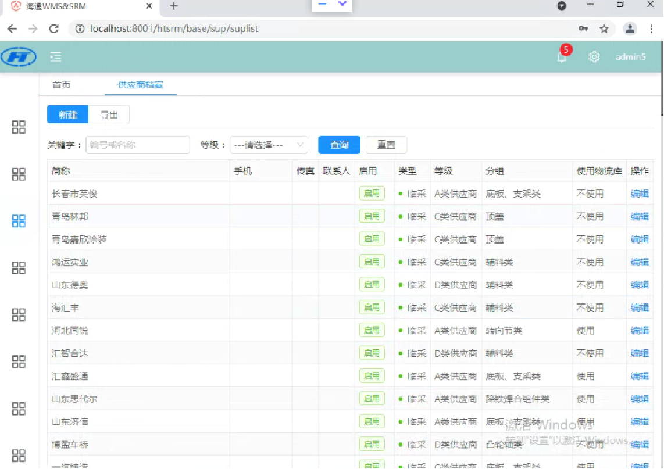The image size is (664, 469).
Task: Click 编辑 link for 青岛林邦 row
Action: coord(640,216)
